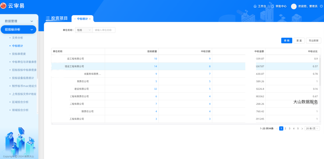This screenshot has height=159, width=324.
Task: Open bid count link 14
Action: (x=155, y=66)
